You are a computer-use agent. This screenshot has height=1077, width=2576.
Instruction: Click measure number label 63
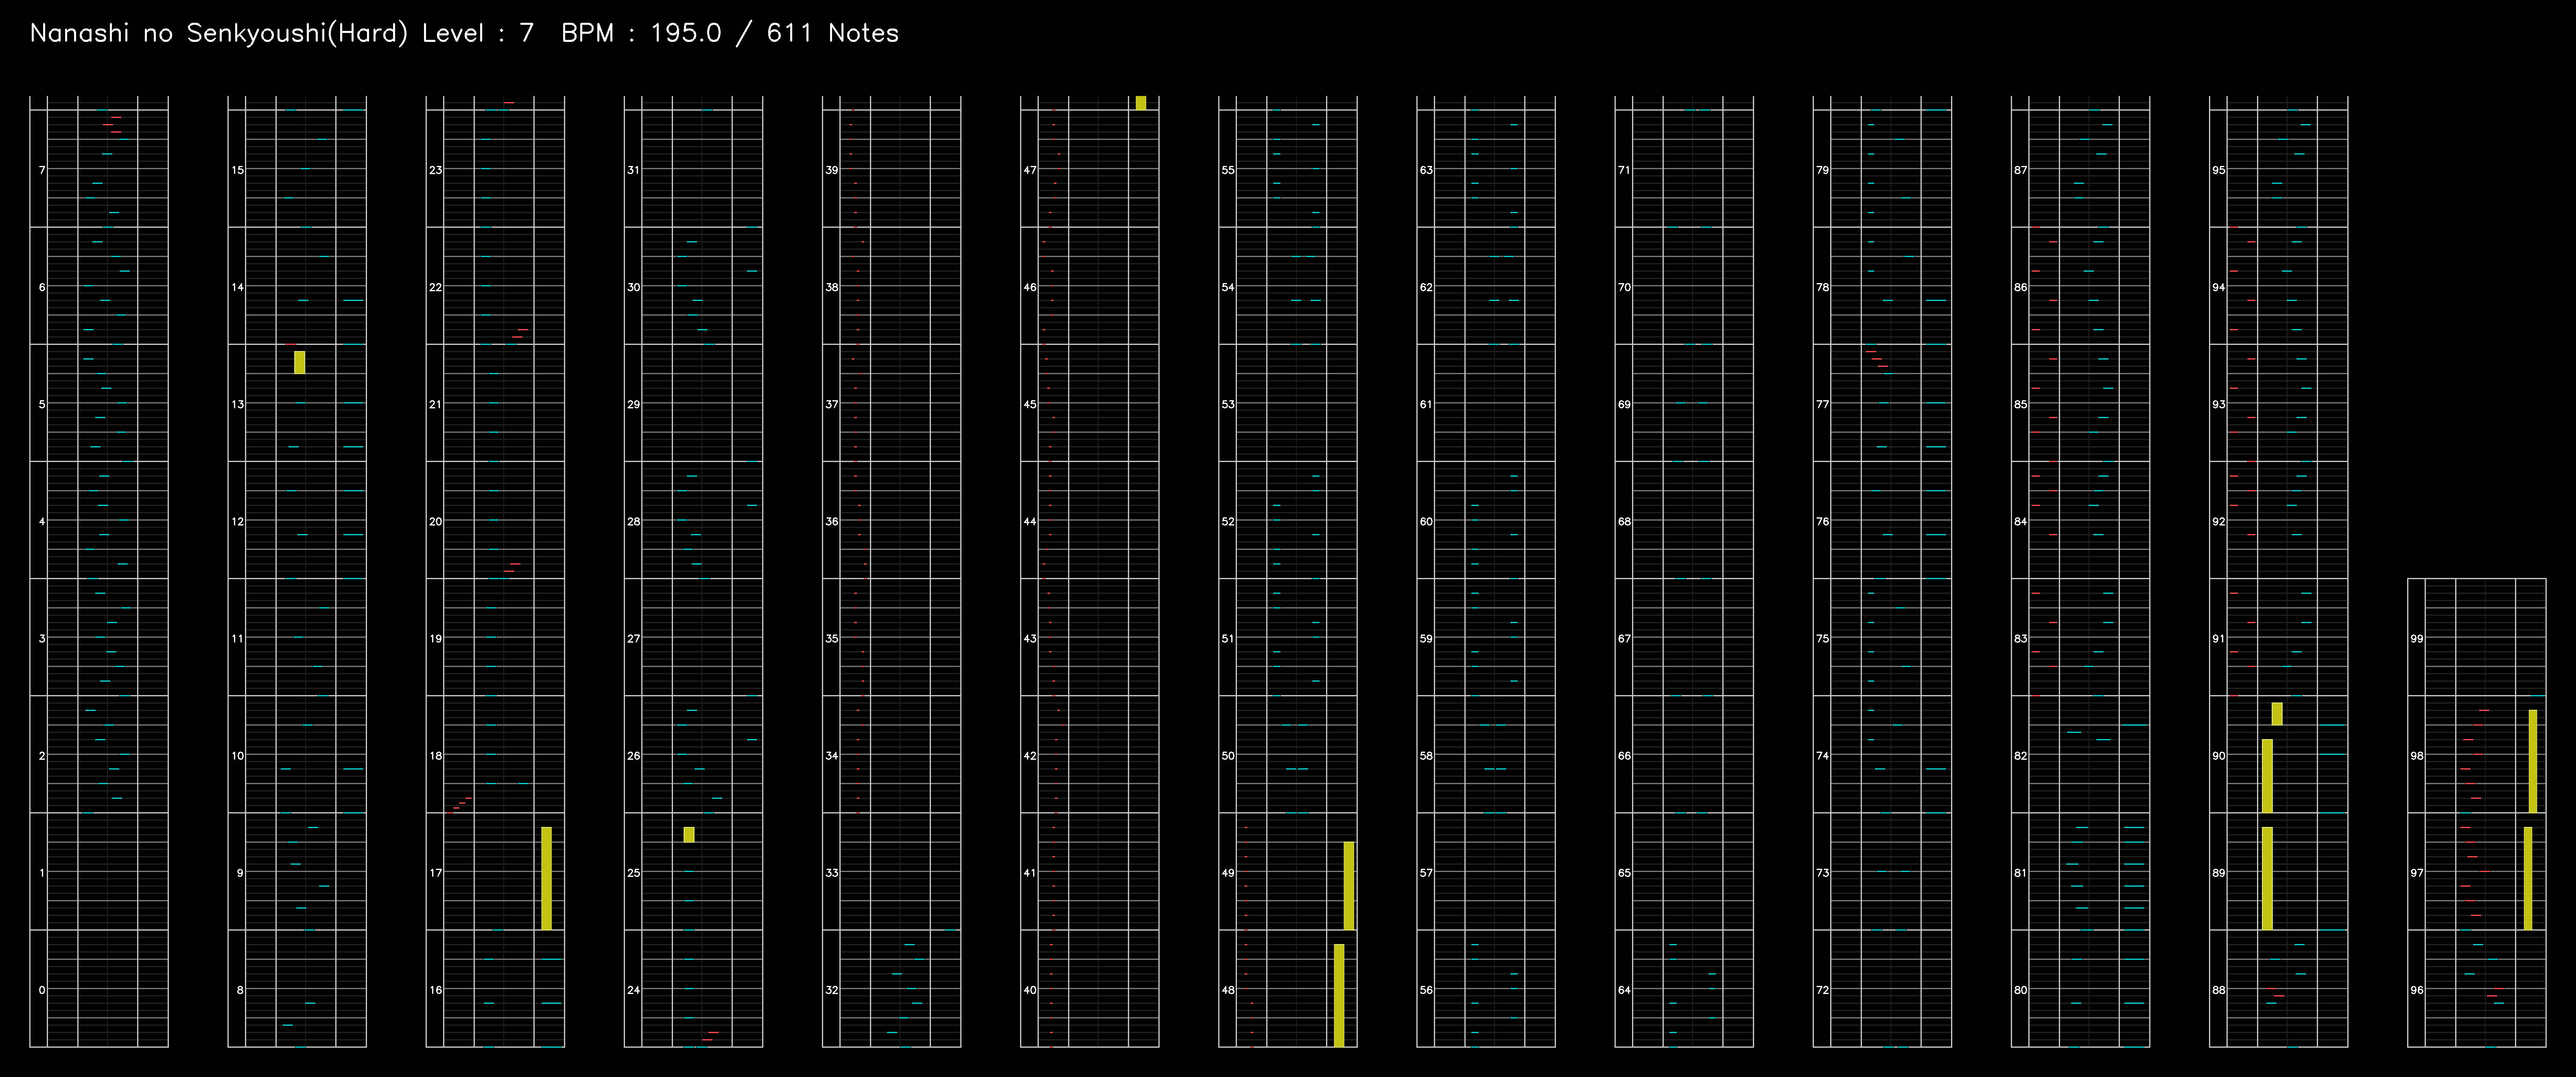[1426, 170]
